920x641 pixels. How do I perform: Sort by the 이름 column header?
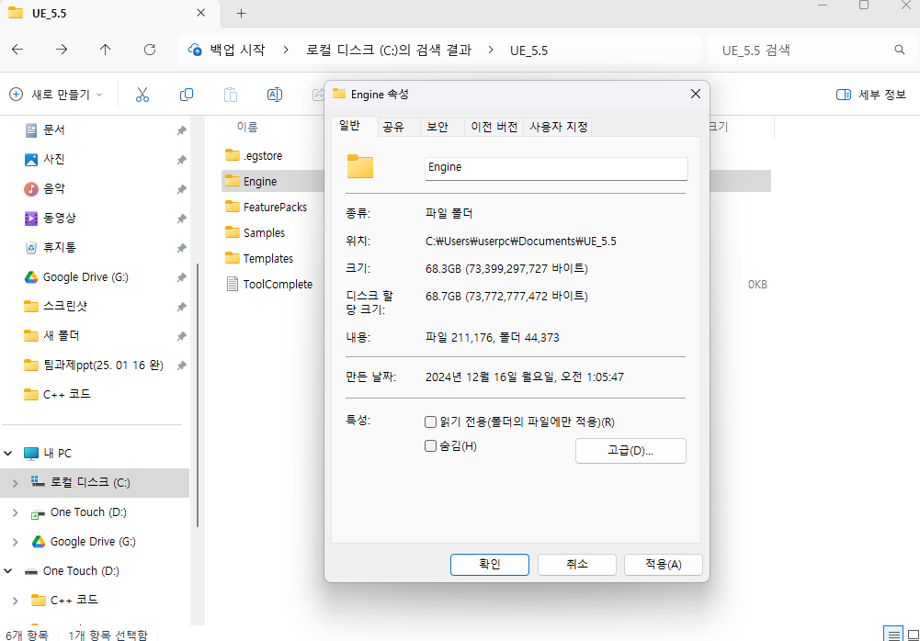pos(247,127)
